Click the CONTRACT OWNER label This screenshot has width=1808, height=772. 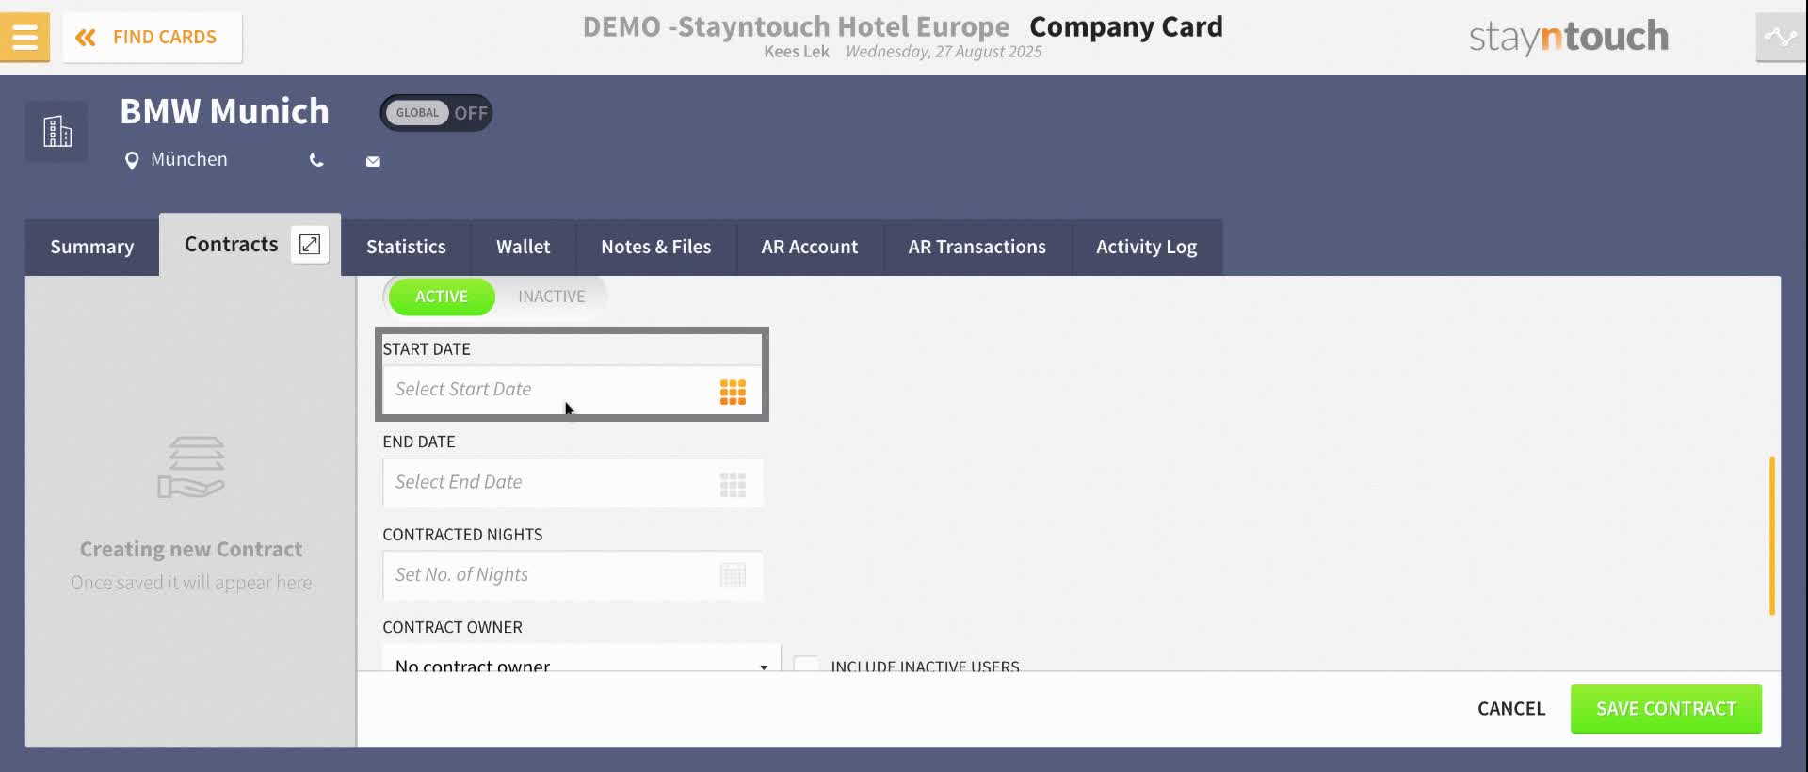coord(452,627)
